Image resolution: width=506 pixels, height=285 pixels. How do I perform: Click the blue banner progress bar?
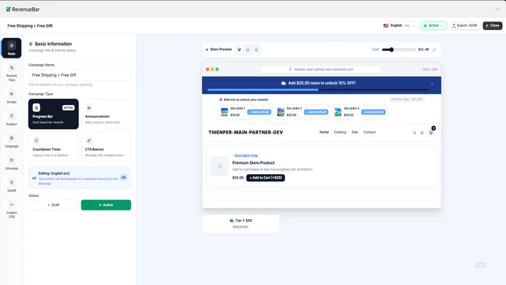click(x=319, y=90)
